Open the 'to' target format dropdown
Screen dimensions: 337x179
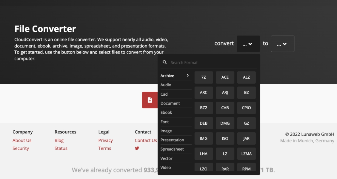coord(283,44)
